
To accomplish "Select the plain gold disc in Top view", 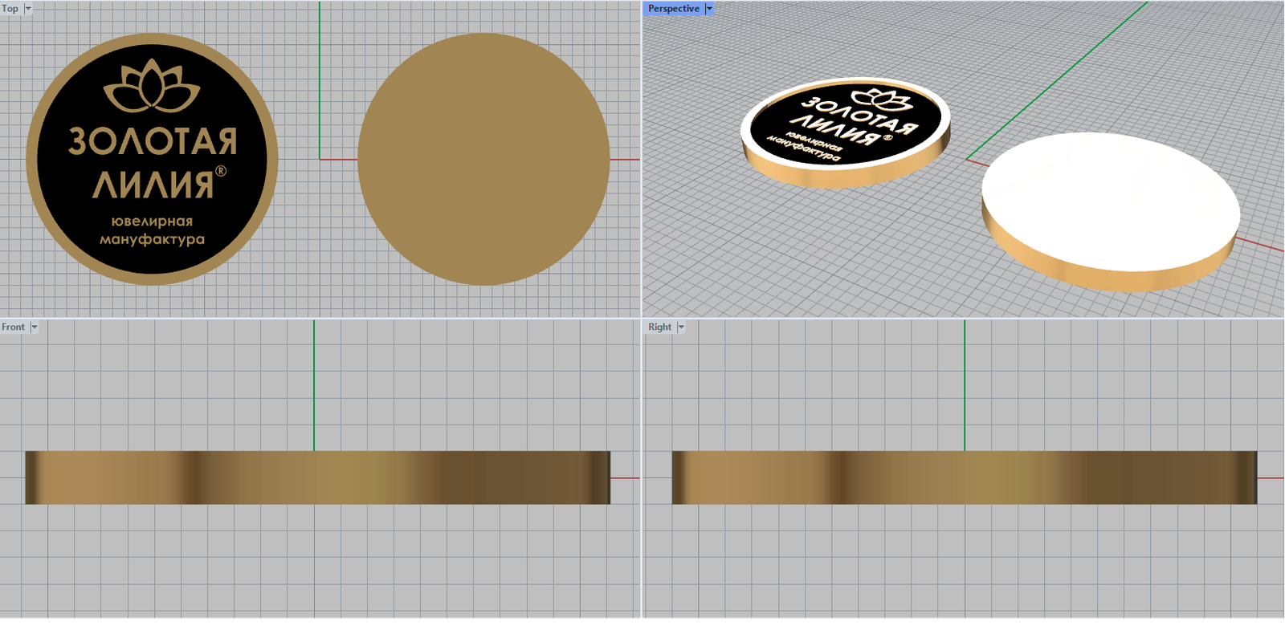I will click(483, 159).
